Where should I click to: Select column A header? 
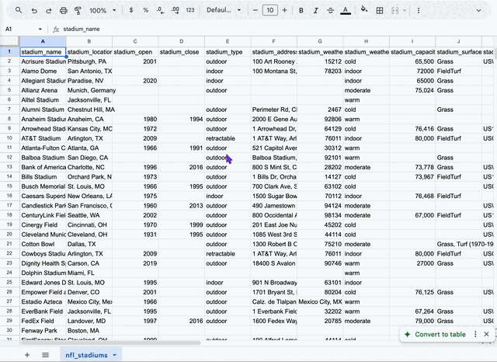pos(43,41)
